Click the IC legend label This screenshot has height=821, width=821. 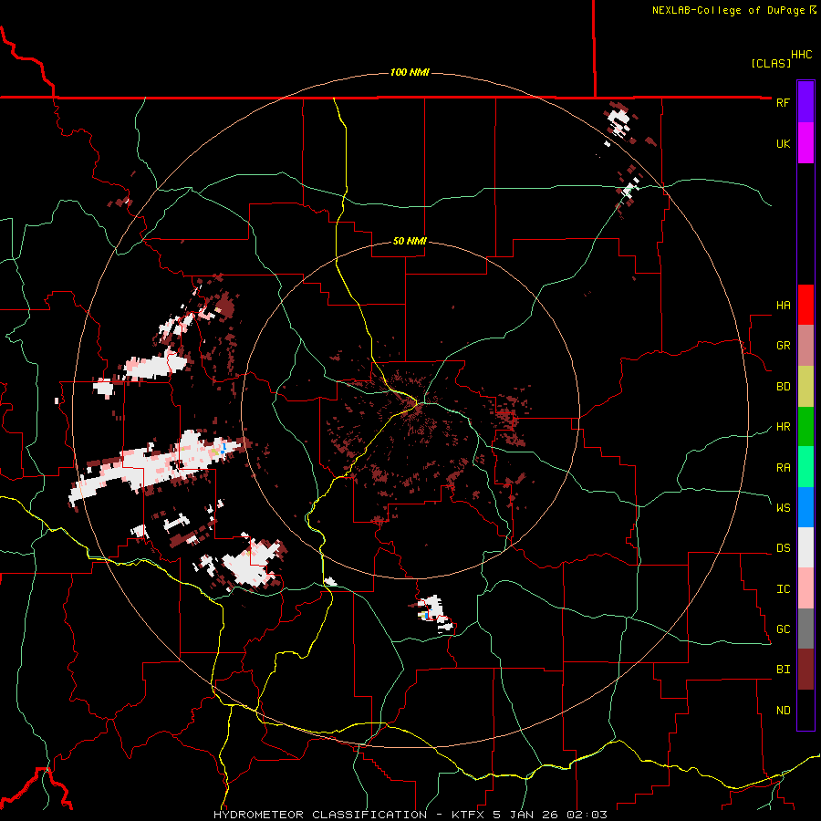783,589
